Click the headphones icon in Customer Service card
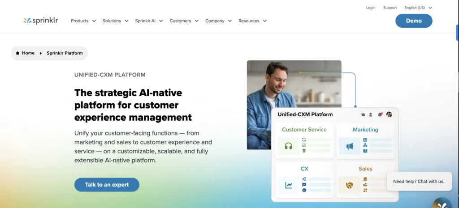This screenshot has width=459, height=208. click(288, 146)
